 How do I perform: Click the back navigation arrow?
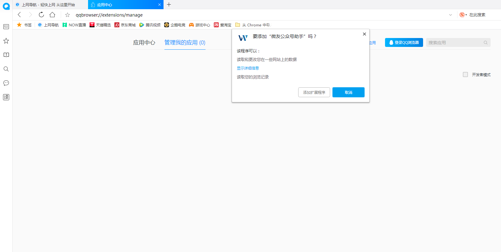click(x=19, y=15)
